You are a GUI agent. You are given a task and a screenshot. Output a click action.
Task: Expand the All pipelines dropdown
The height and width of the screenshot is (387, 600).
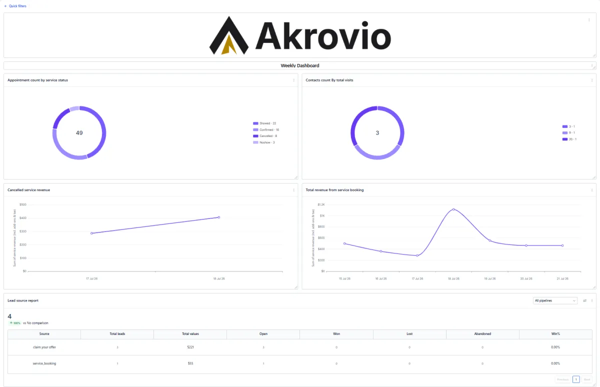click(555, 300)
